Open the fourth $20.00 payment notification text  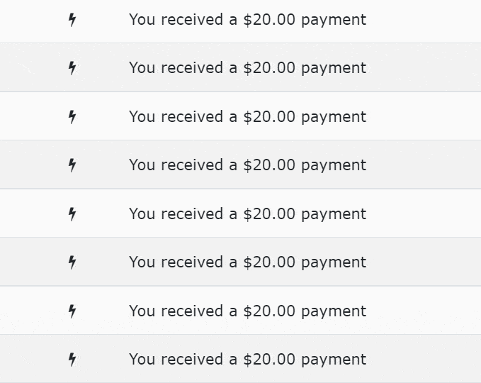coord(247,165)
